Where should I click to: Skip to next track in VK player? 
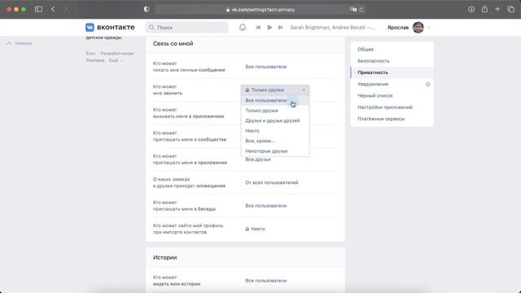(x=280, y=28)
